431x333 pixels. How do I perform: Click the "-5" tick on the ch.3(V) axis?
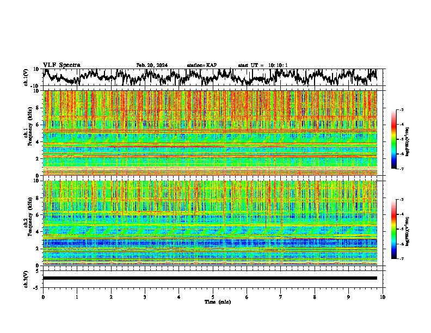pyautogui.click(x=36, y=288)
